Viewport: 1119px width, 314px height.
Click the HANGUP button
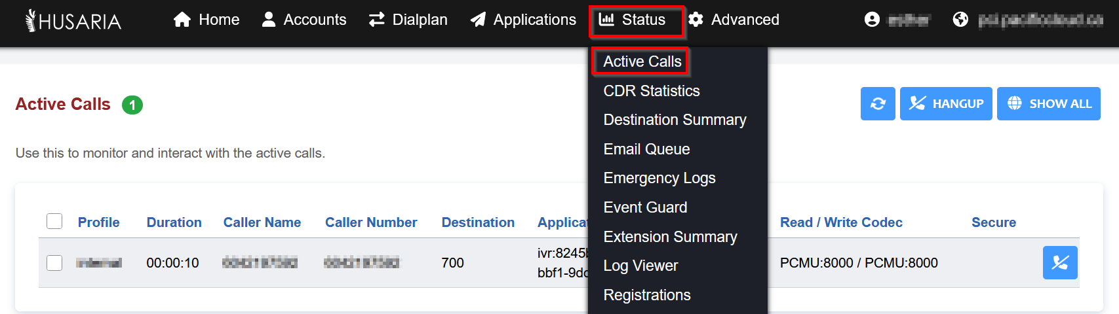pyautogui.click(x=946, y=103)
